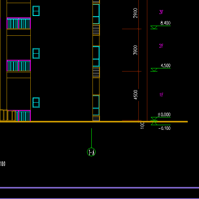Select the thick orange ground line
Viewport: 199px width, 199px height.
click(x=94, y=122)
